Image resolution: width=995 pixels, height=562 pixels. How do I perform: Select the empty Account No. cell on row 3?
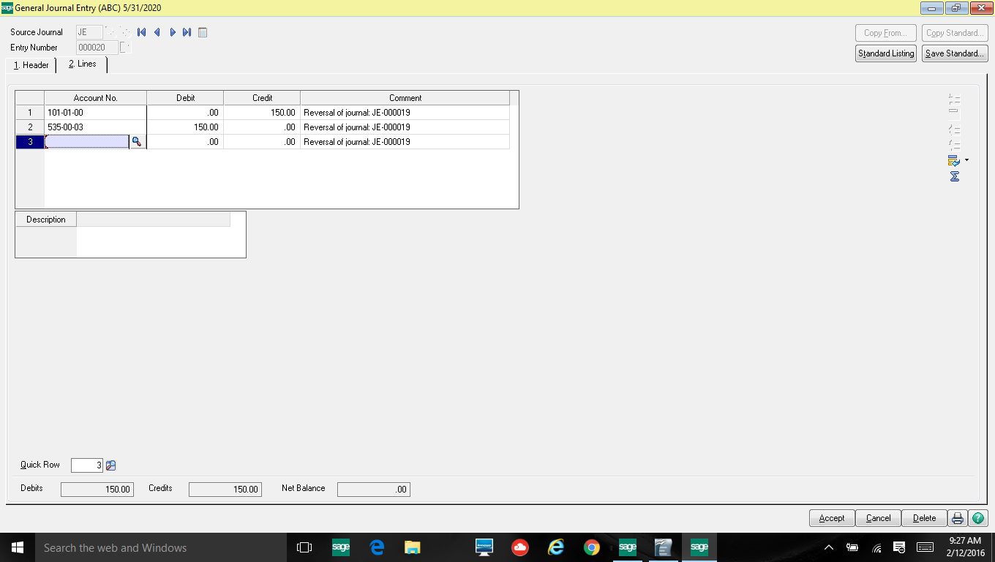86,141
